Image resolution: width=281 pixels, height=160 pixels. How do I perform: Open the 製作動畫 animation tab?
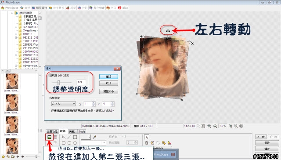(x=97, y=8)
